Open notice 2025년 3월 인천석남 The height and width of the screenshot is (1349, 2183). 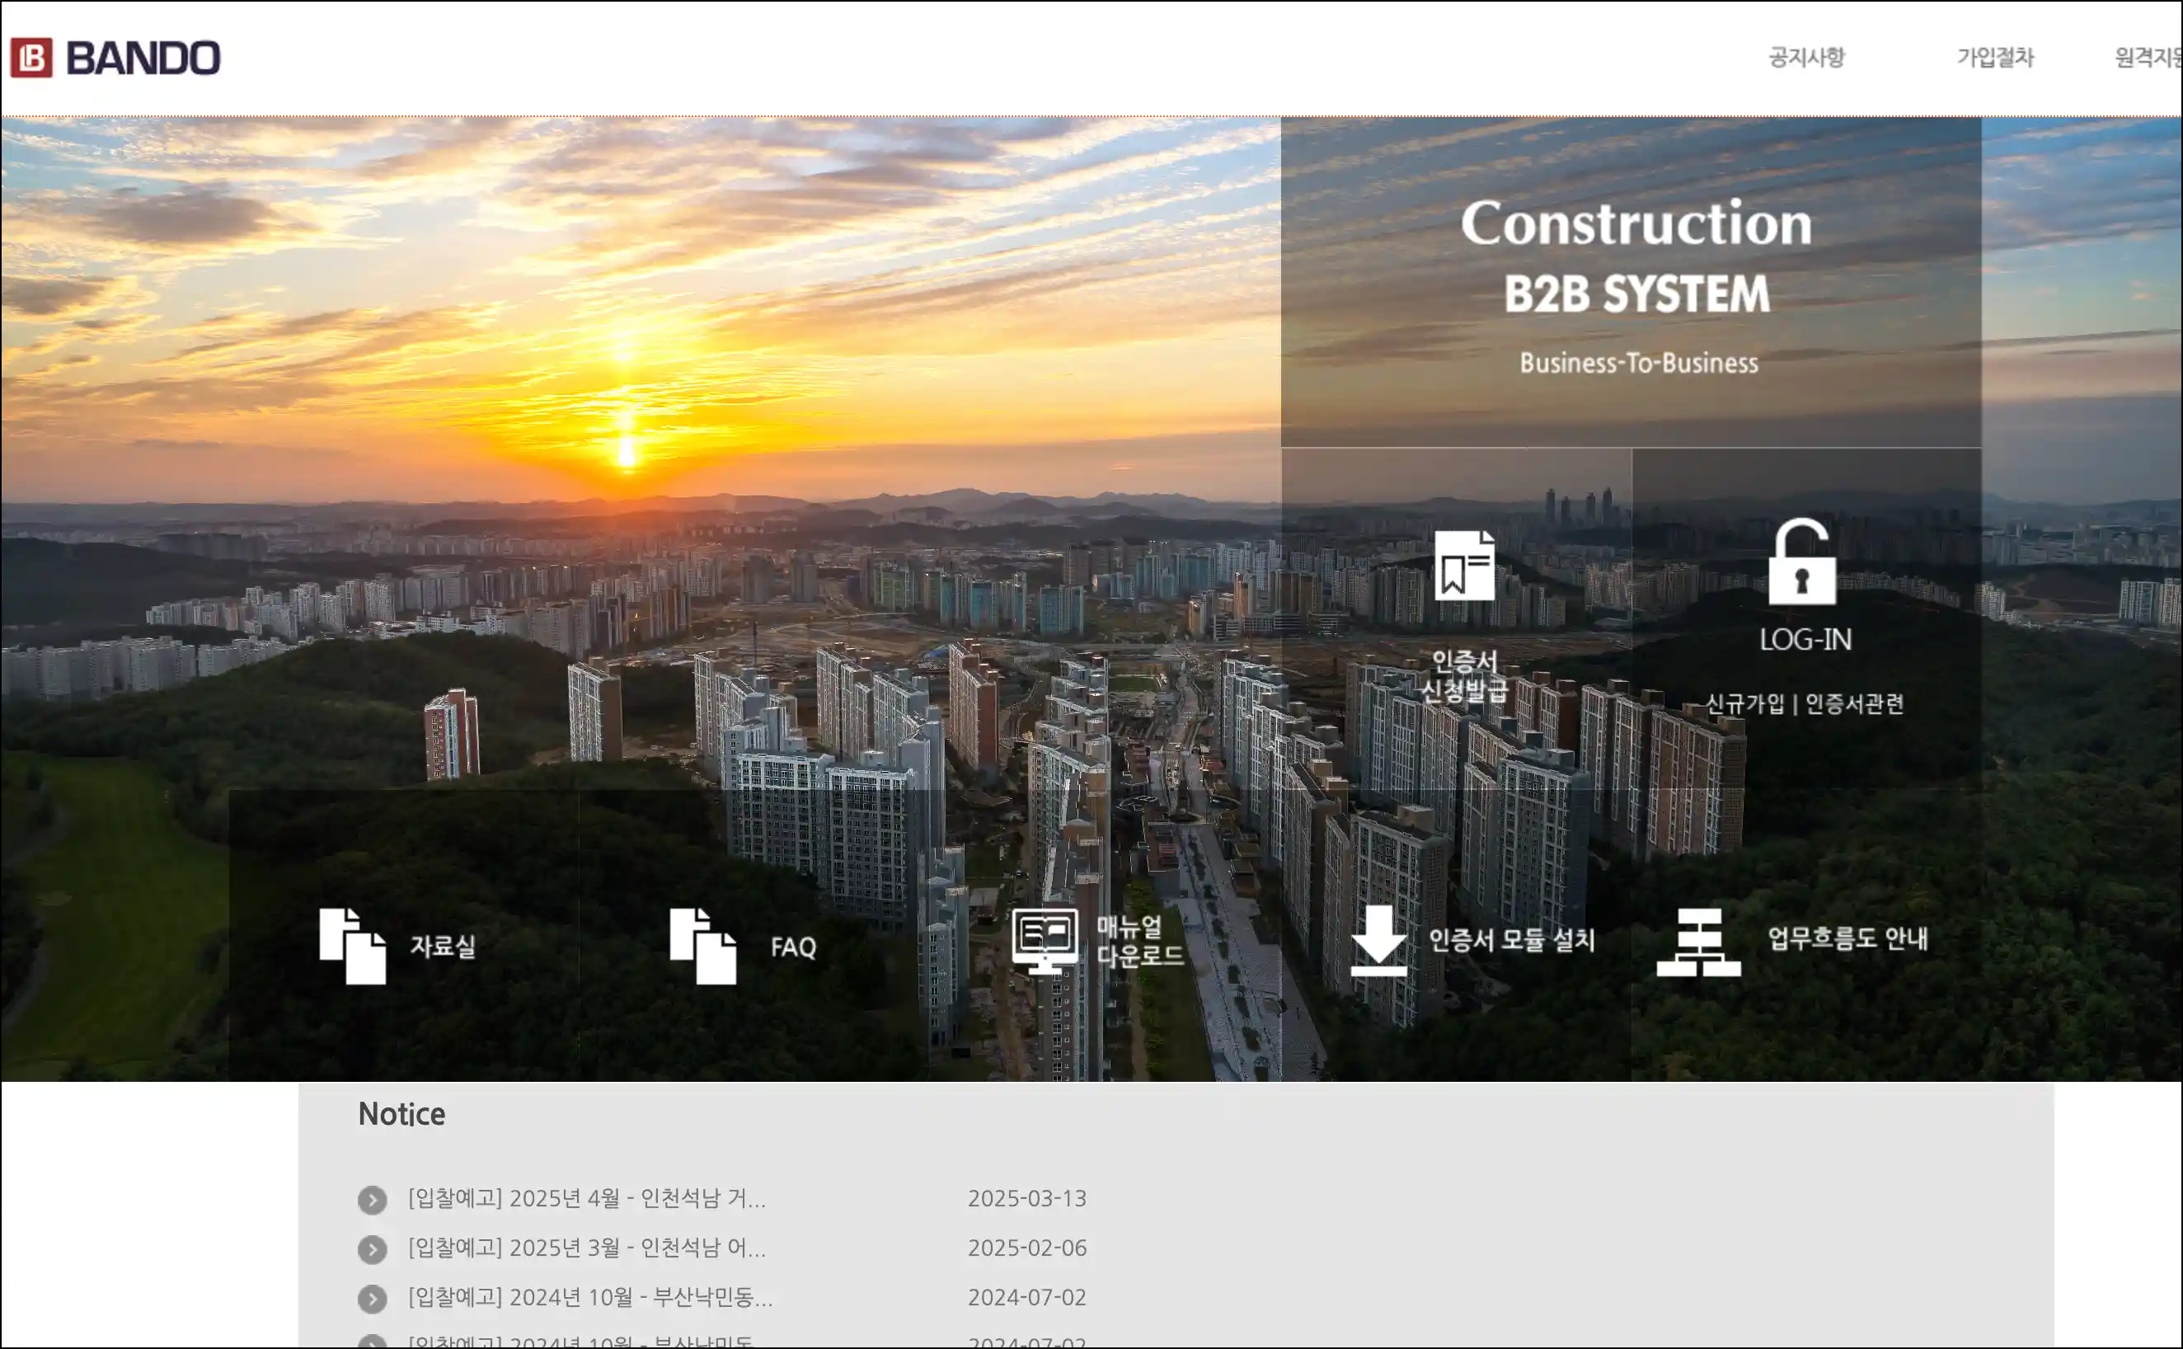pos(587,1248)
